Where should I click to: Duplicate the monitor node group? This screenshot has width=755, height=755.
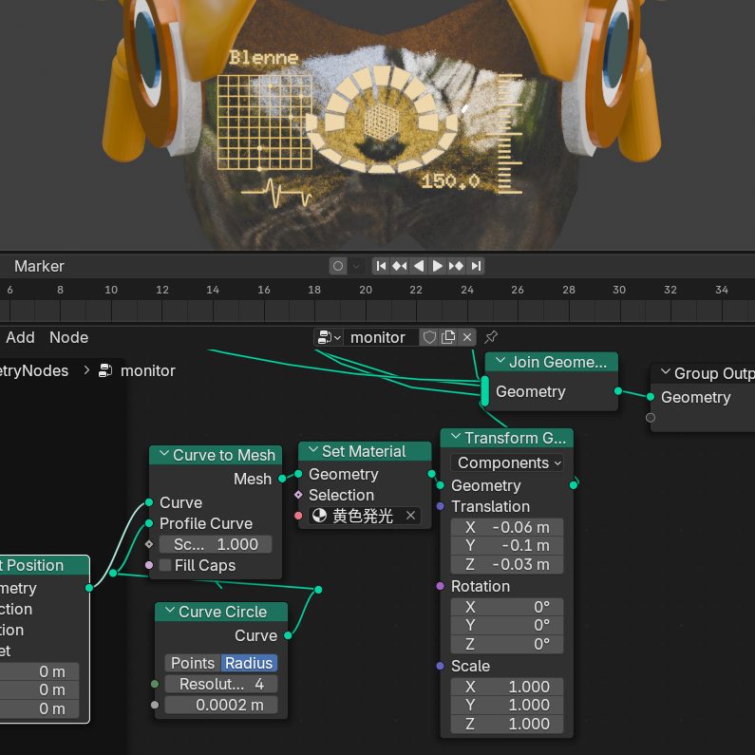(x=448, y=337)
